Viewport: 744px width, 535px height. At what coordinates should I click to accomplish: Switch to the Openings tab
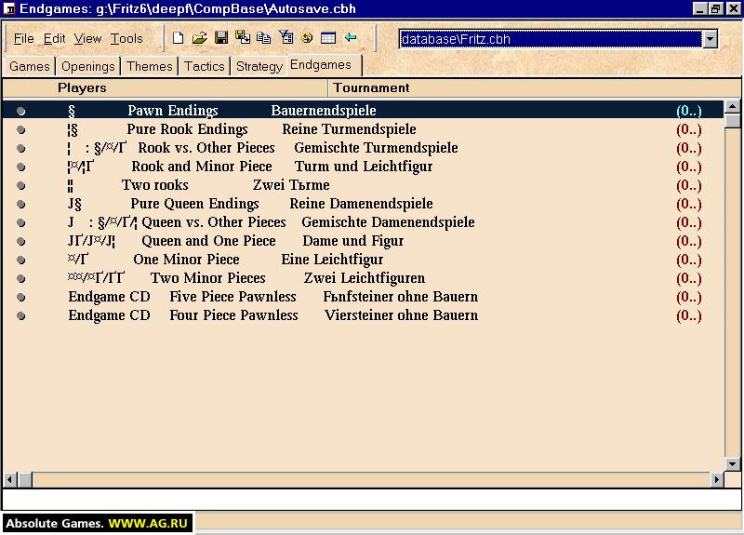pos(88,66)
